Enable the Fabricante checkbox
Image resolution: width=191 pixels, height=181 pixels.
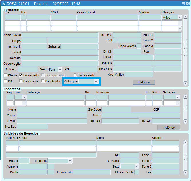[x=21, y=81]
